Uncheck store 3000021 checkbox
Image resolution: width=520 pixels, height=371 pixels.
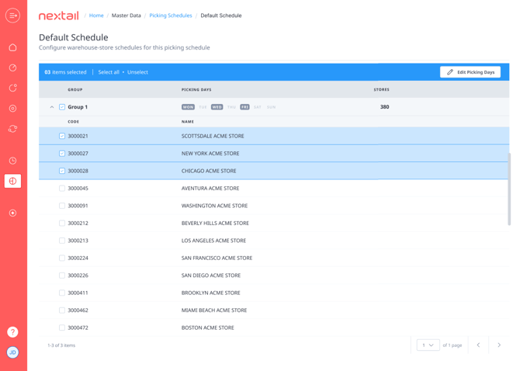point(62,136)
